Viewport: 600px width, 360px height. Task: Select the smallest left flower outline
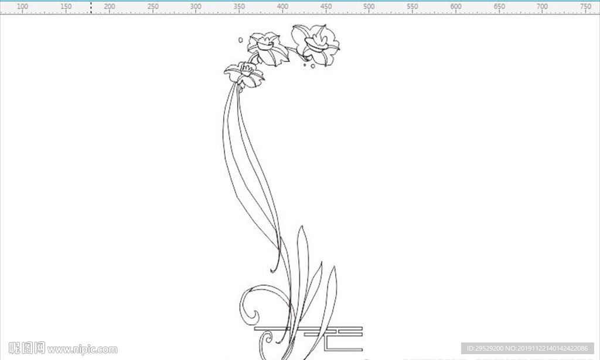click(x=244, y=75)
